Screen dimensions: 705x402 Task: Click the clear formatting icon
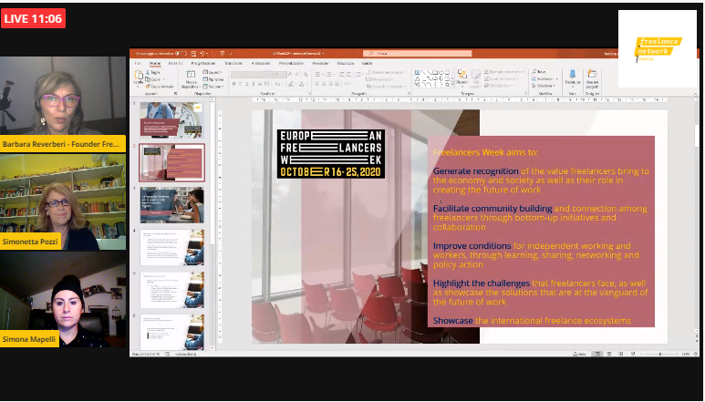click(x=306, y=74)
